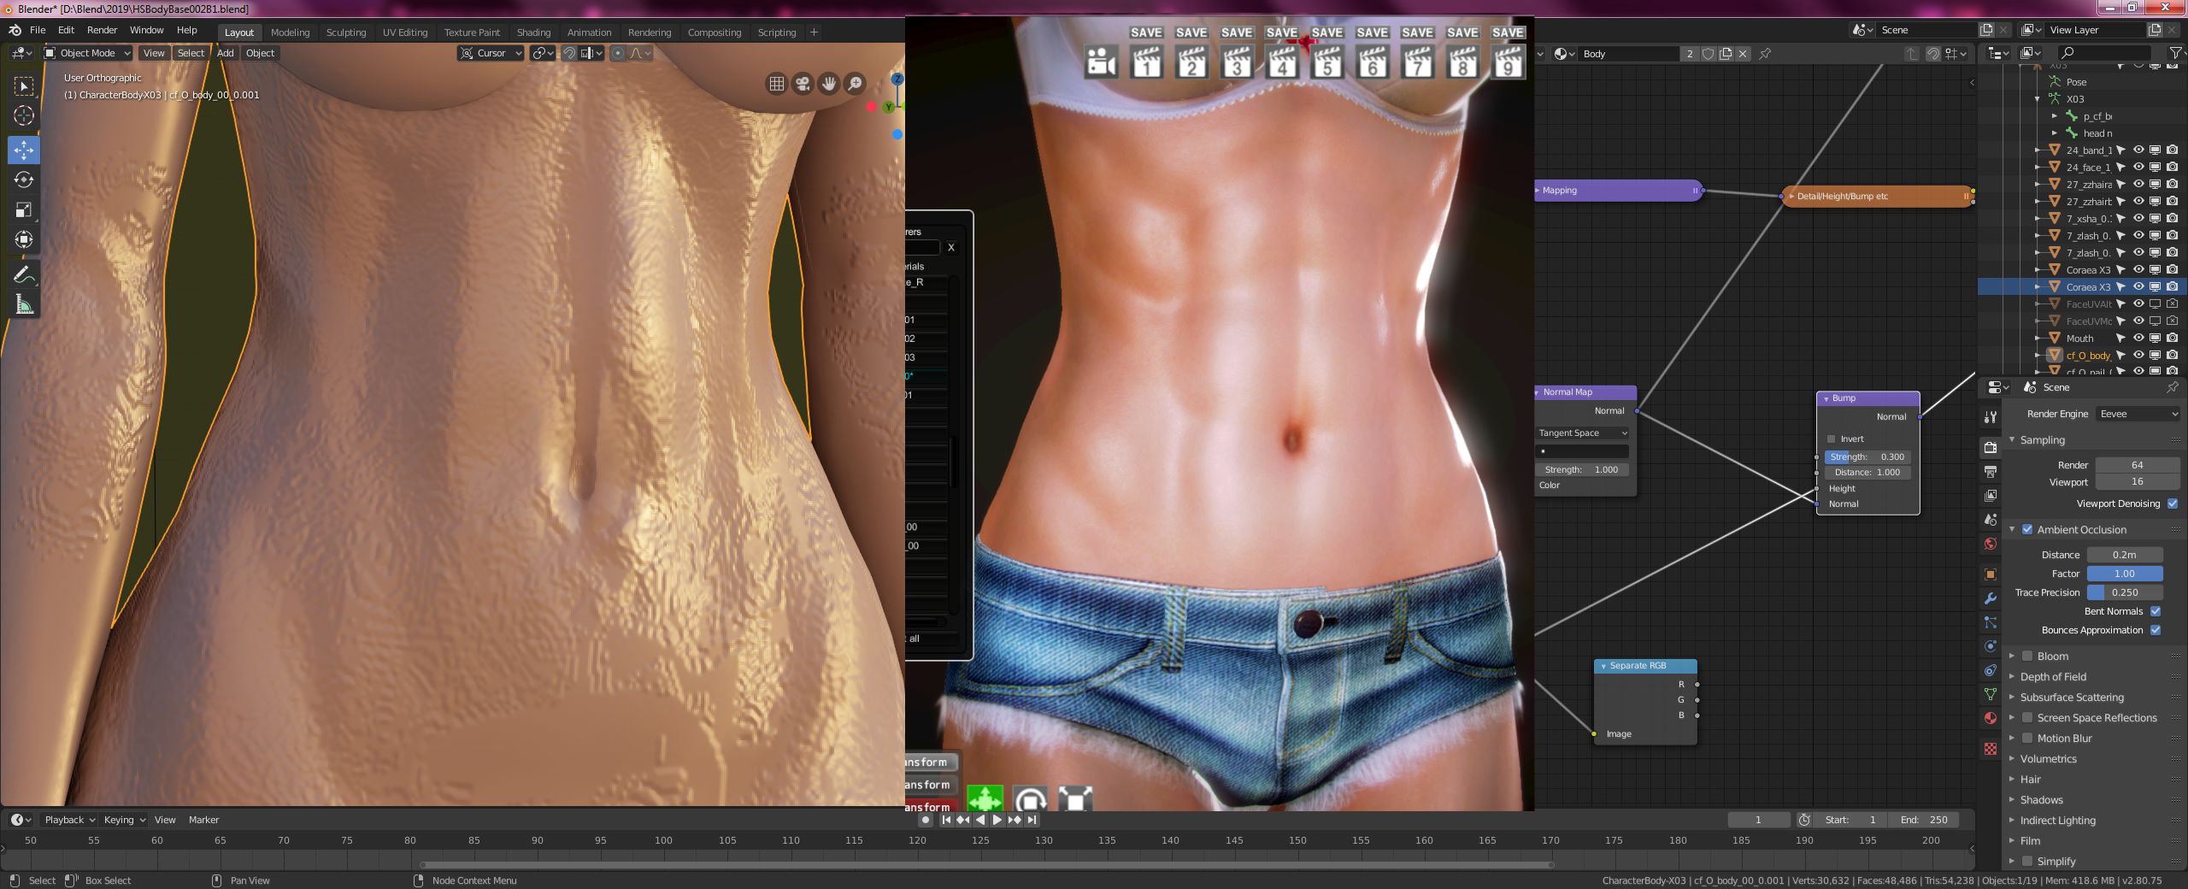Select the Cursor tool in the left toolbar
Image resolution: width=2188 pixels, height=889 pixels.
pos(24,115)
